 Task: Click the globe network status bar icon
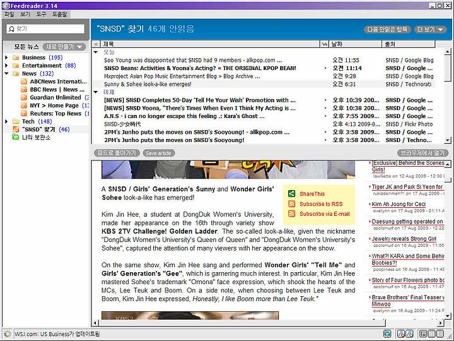(387, 334)
